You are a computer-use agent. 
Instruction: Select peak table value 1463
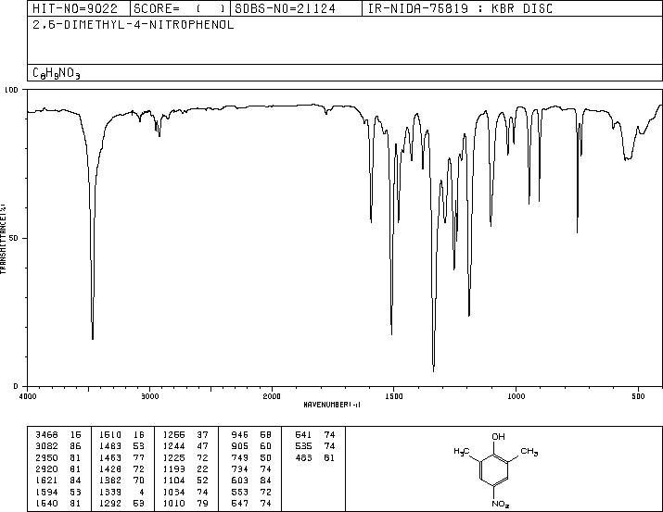pyautogui.click(x=110, y=457)
